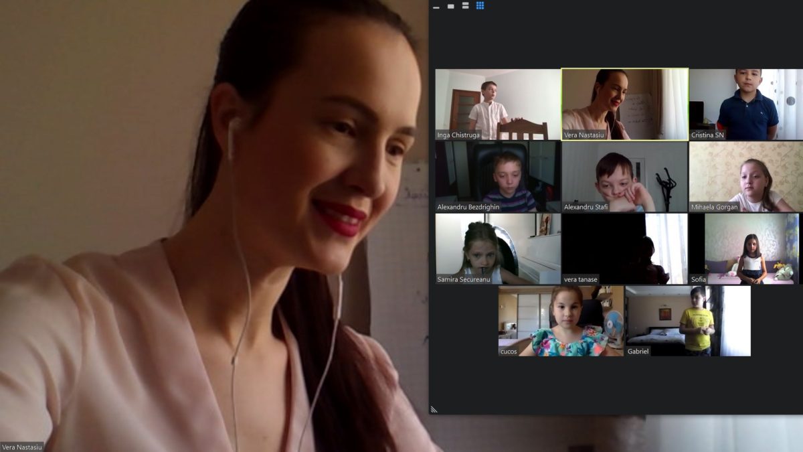Click the Mihaela Gorgan name label

click(715, 208)
